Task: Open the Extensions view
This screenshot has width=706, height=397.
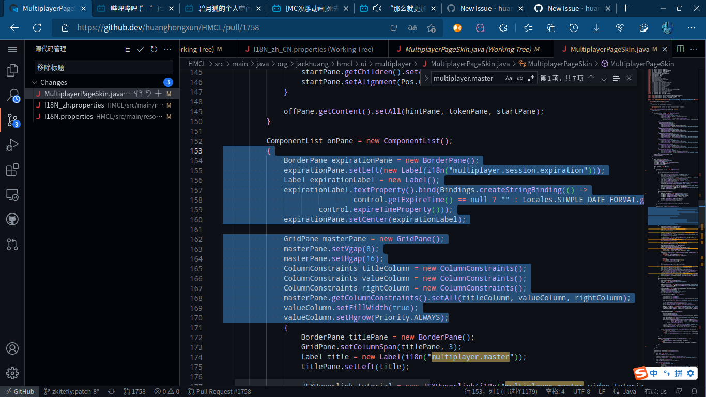Action: pyautogui.click(x=12, y=170)
